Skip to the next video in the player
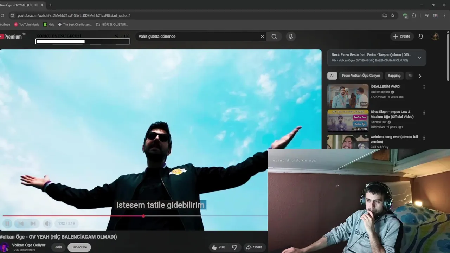This screenshot has width=450, height=253. (x=33, y=223)
